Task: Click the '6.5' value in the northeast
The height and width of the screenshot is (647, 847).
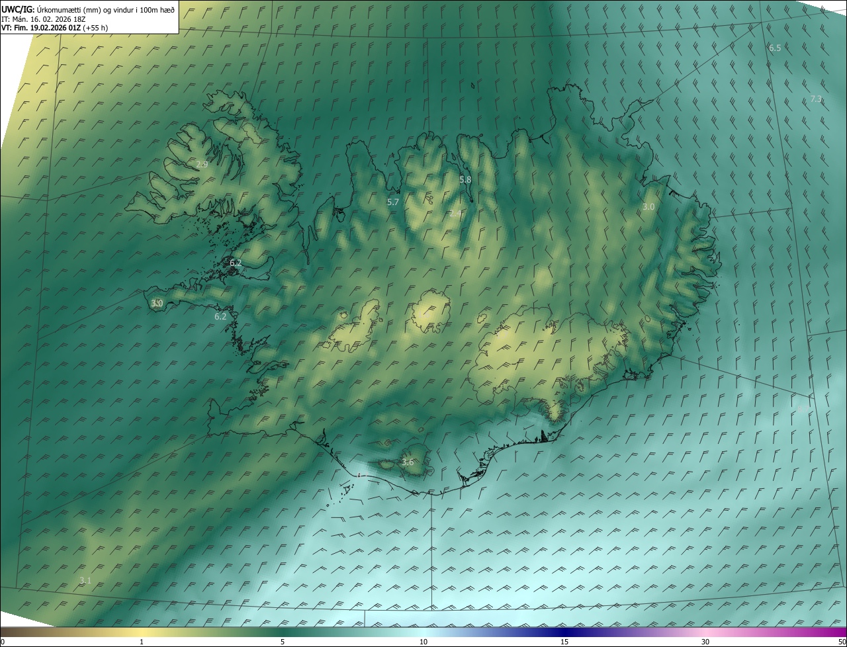Action: [775, 48]
